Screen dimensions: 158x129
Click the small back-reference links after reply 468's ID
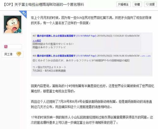click(145, 56)
